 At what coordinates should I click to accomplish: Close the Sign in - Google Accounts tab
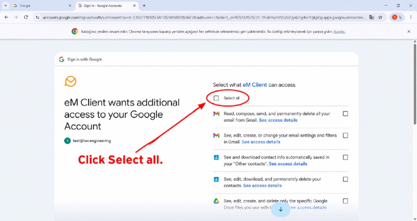pyautogui.click(x=134, y=5)
